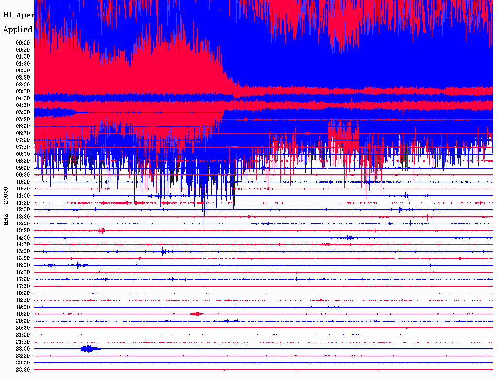Click the 16:00 time label
Viewport: 497px width, 379px height.
(23, 266)
